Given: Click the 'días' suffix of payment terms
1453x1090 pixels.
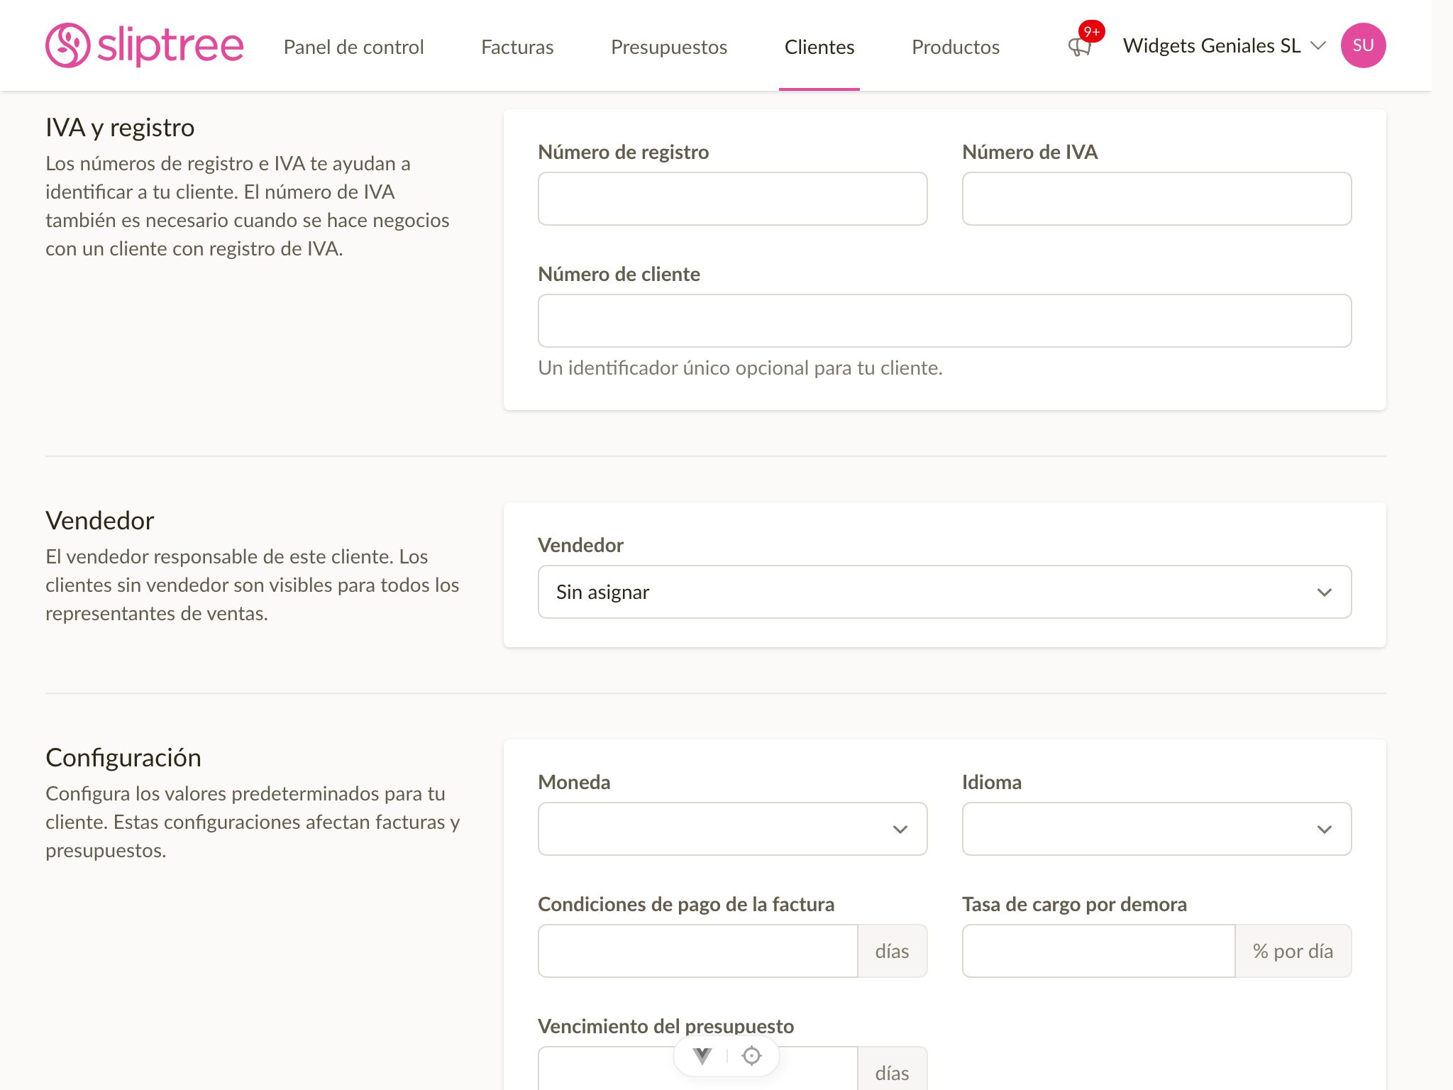Looking at the screenshot, I should point(892,951).
